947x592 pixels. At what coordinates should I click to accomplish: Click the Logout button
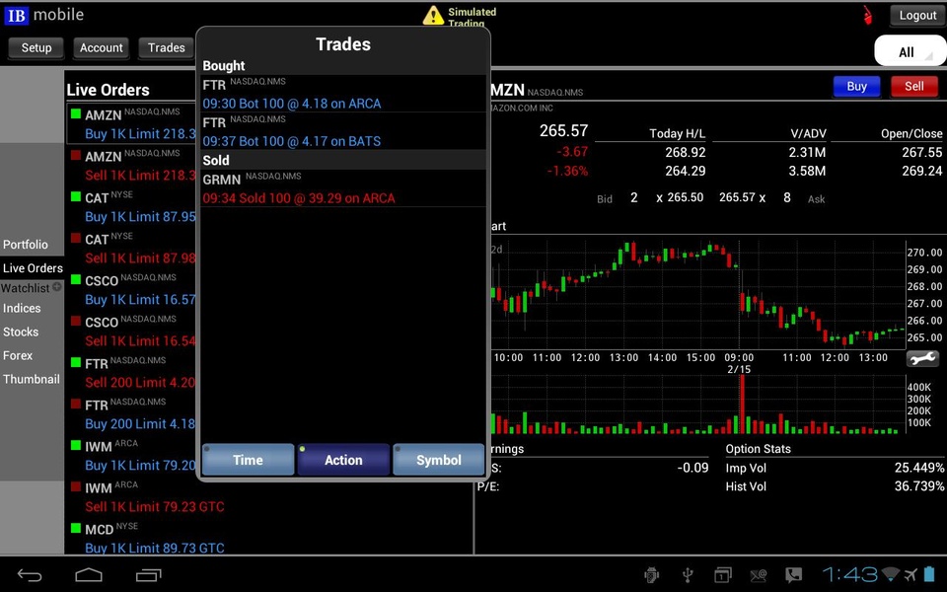click(x=917, y=16)
